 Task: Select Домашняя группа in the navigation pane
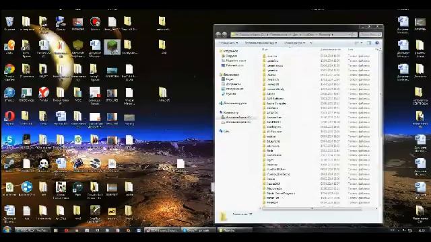coord(233,103)
